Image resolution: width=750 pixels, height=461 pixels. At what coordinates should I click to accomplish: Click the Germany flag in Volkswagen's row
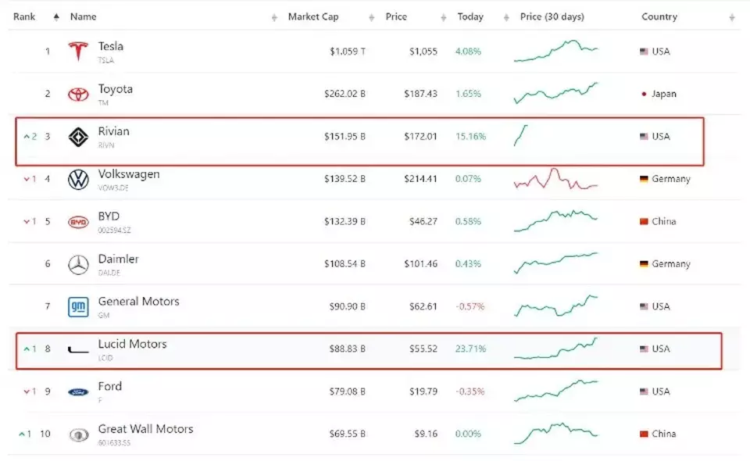[x=644, y=179]
